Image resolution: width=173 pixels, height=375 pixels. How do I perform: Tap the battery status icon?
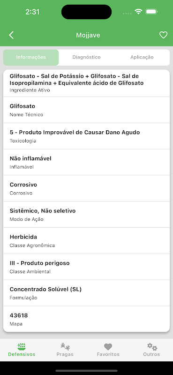(151, 12)
